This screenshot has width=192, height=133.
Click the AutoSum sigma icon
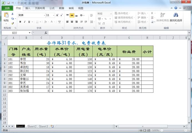[x=152, y=13]
